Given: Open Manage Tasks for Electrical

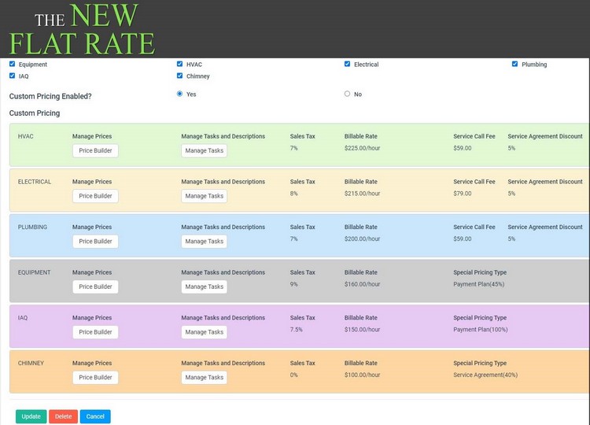Looking at the screenshot, I should 204,196.
